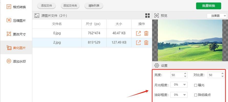Delete 0.jpg using trash icon
Image resolution: width=228 pixels, height=102 pixels.
coord(146,33)
